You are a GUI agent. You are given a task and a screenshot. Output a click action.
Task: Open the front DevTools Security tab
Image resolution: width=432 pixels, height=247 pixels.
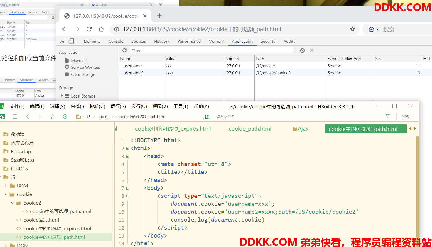point(268,41)
